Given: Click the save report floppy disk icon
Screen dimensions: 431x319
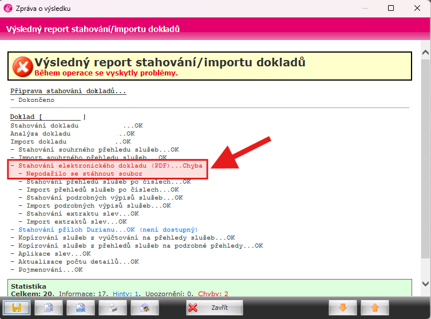Looking at the screenshot, I should point(17,308).
